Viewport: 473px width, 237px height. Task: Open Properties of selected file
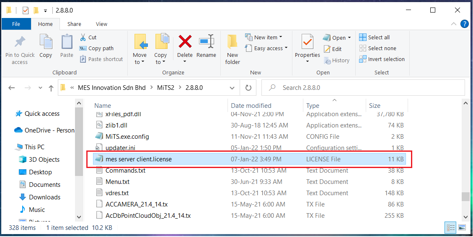308,49
